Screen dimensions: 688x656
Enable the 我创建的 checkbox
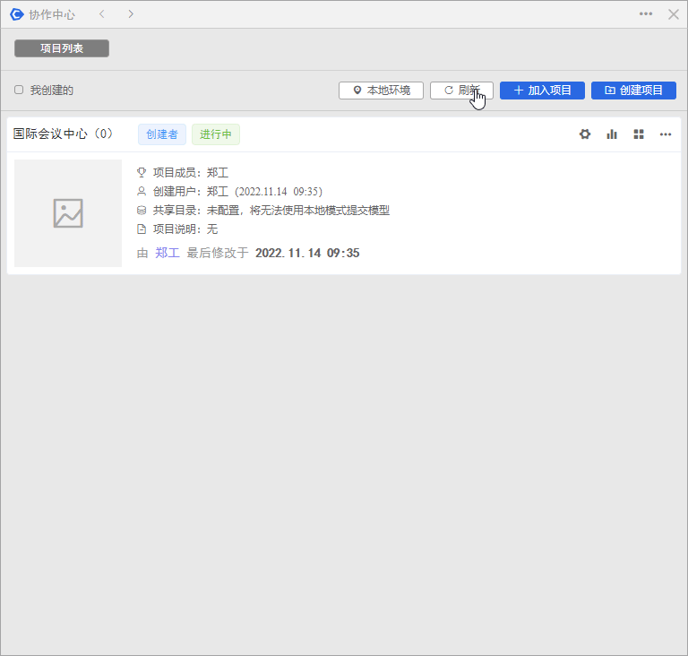(x=19, y=90)
